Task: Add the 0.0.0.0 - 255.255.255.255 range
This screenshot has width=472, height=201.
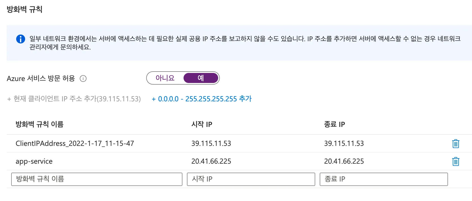Action: [202, 99]
